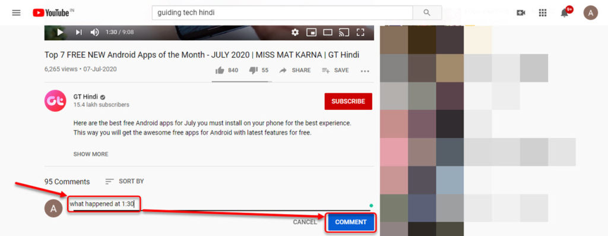Mute the video volume
Screen dimensions: 608x236
click(94, 32)
